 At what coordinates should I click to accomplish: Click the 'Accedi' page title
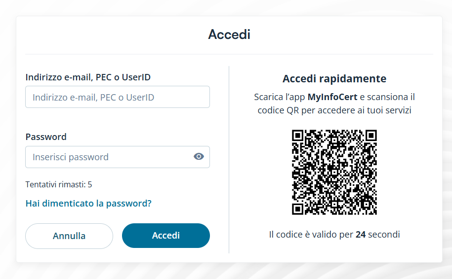coord(229,35)
